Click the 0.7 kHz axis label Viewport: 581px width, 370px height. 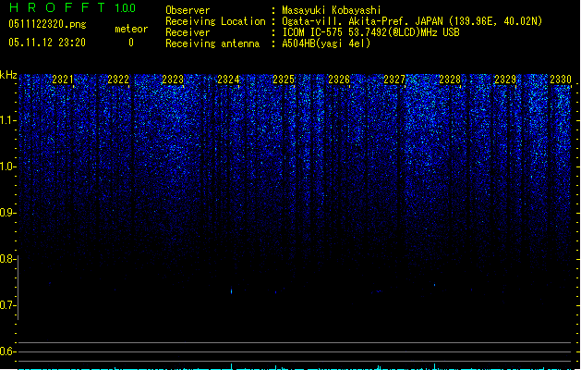7,305
